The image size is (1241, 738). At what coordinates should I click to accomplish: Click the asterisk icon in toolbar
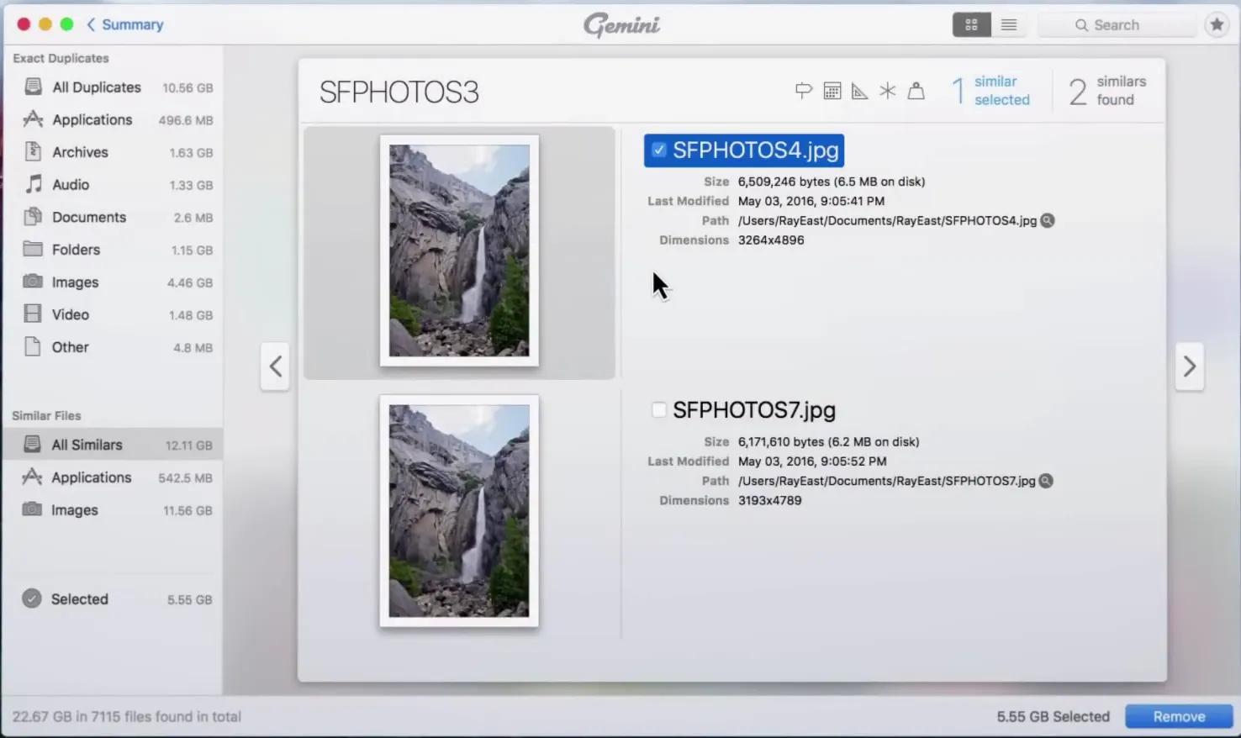pyautogui.click(x=888, y=91)
